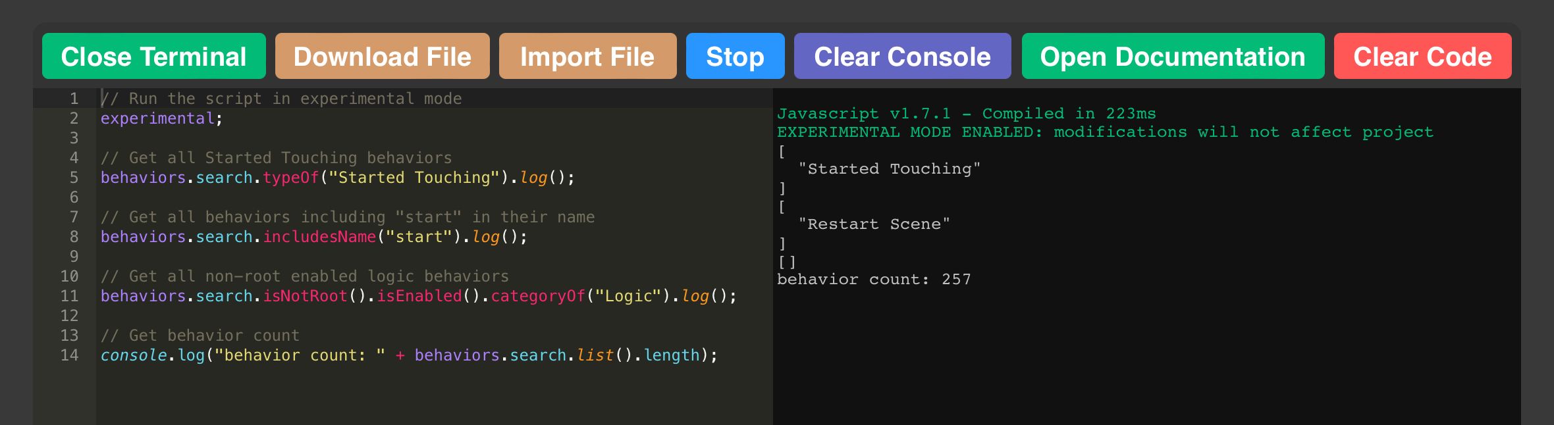
Task: Click the categoryOf method on line 11
Action: (538, 296)
